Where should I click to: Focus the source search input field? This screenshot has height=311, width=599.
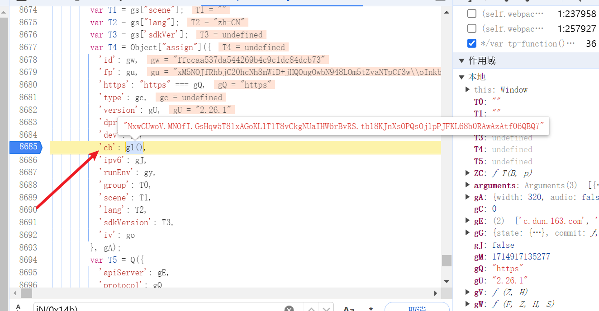[158, 309]
